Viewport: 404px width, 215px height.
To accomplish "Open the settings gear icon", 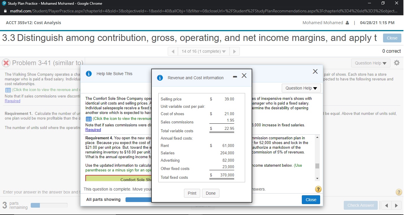I will pyautogui.click(x=397, y=63).
